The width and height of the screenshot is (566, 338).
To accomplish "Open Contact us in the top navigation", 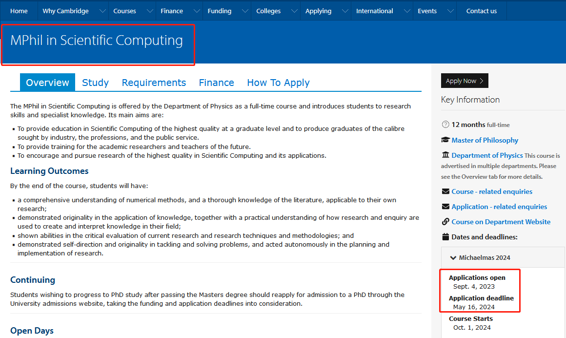I will click(x=481, y=11).
